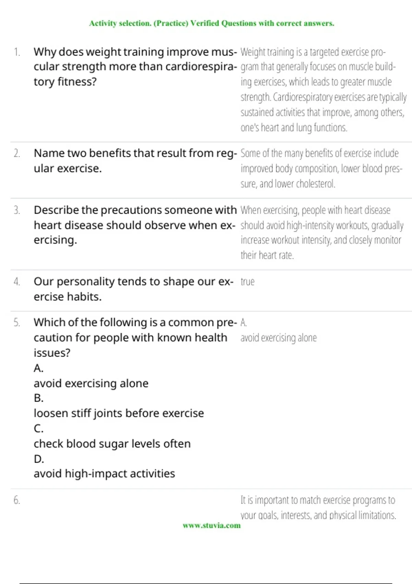The image size is (412, 584).
Task: Click the answer 'It is important to match exercise programs'
Action: click(x=318, y=507)
